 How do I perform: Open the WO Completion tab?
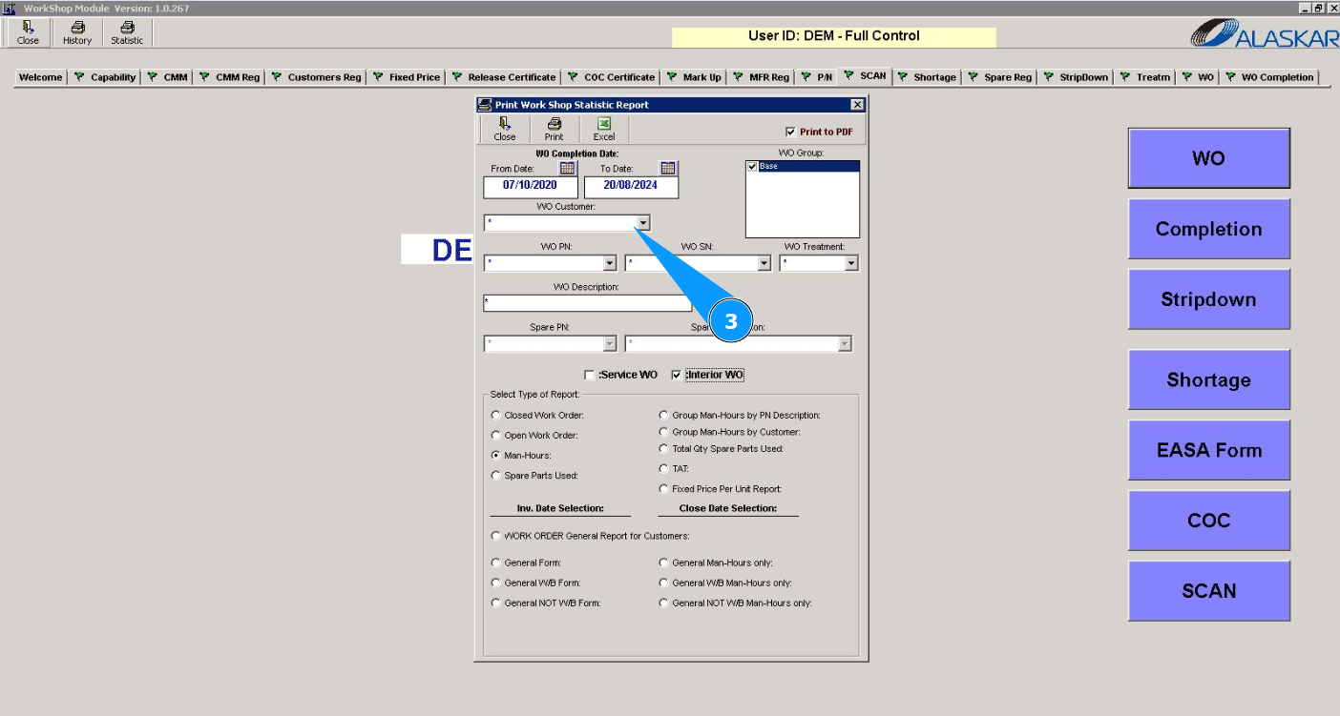[1270, 77]
